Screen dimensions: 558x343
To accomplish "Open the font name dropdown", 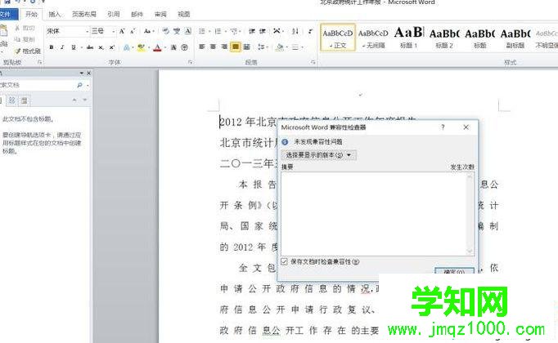I will 87,32.
